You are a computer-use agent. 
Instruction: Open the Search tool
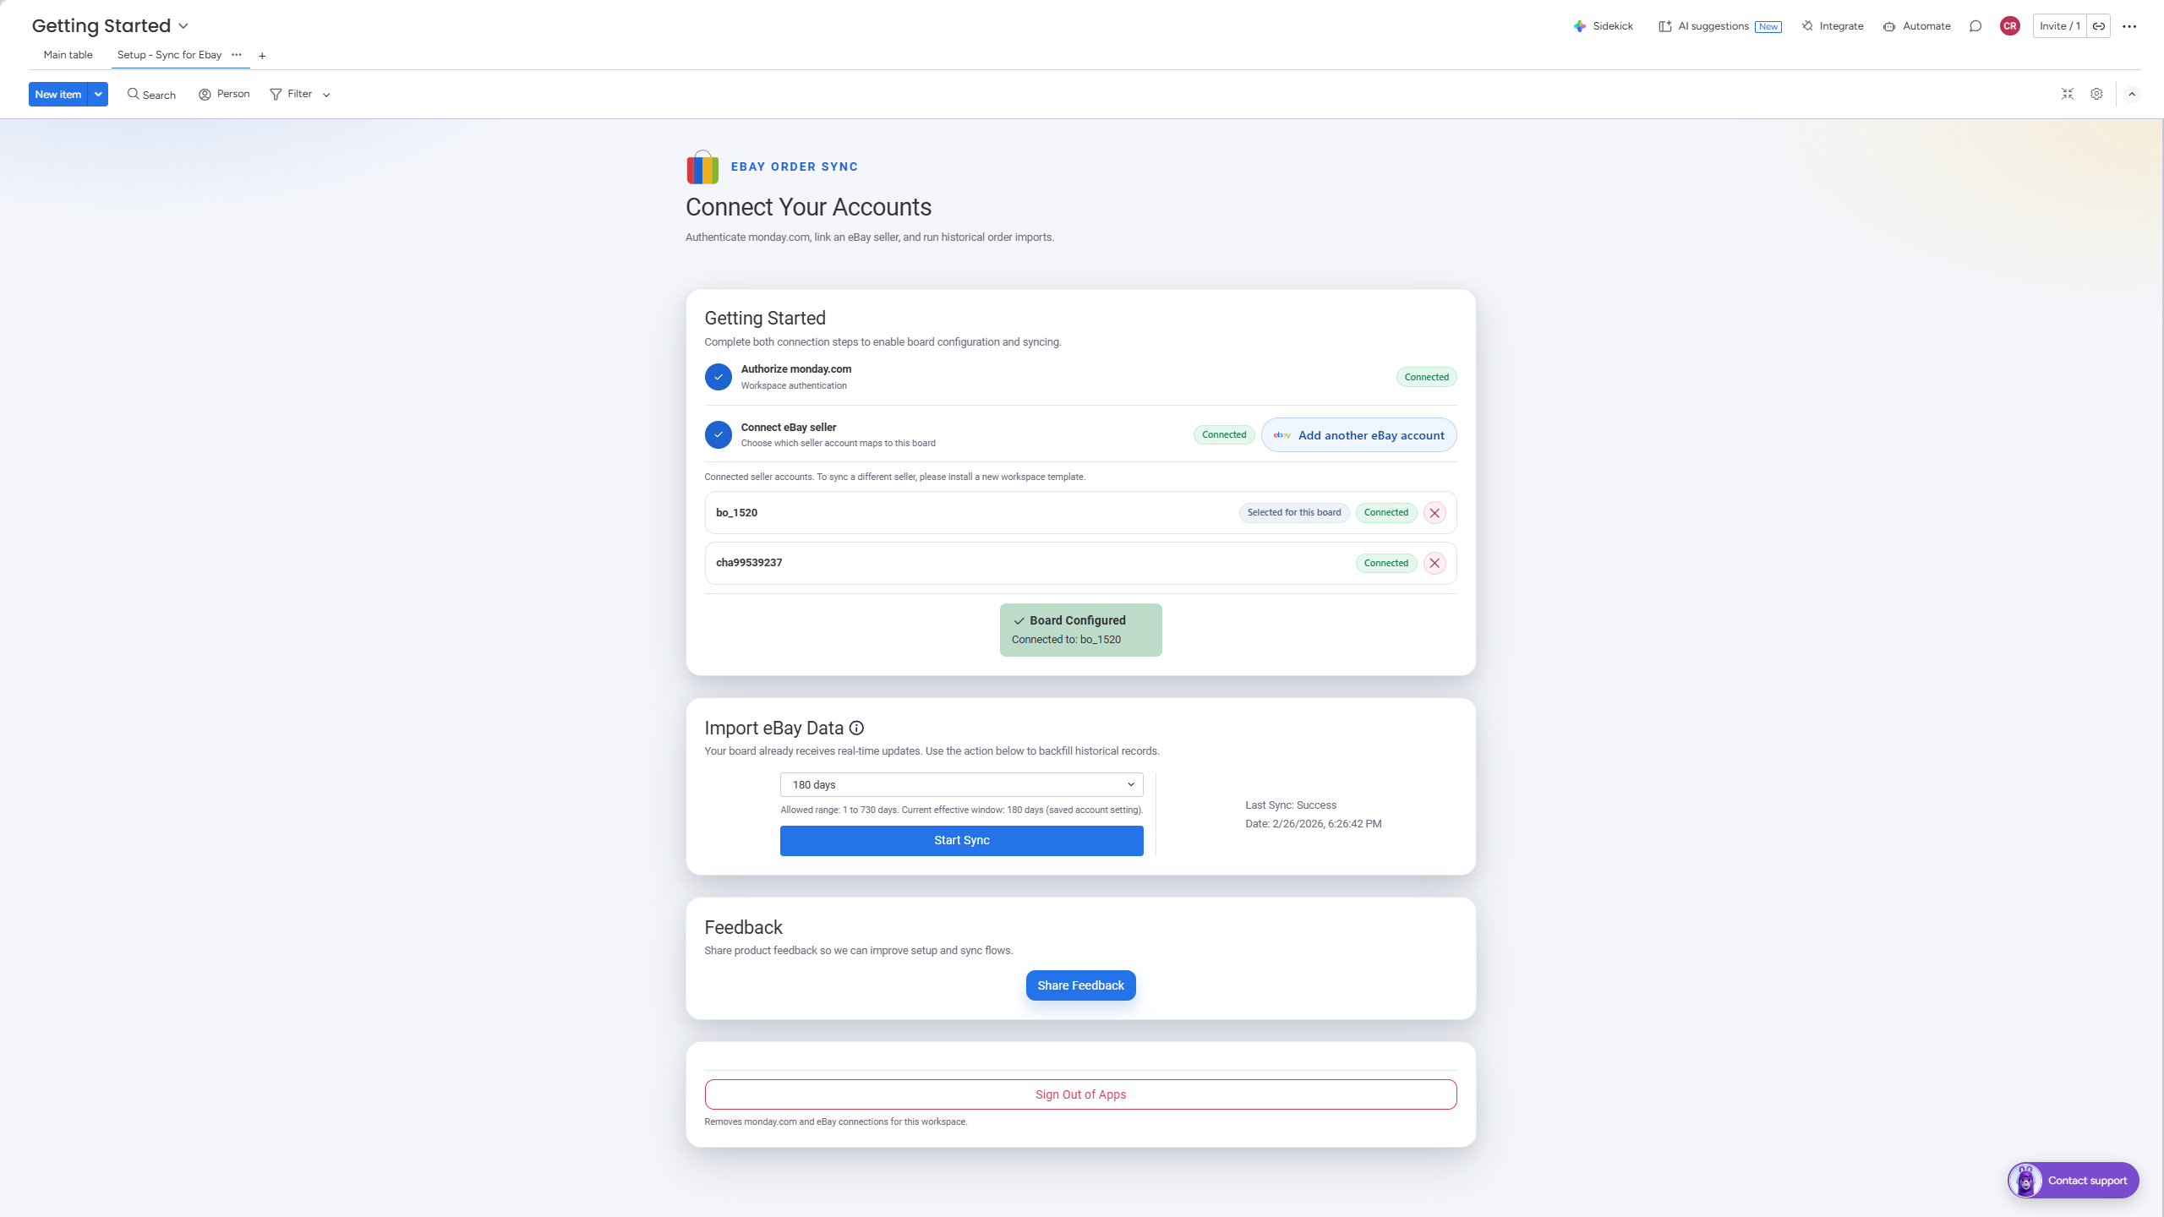[x=150, y=94]
